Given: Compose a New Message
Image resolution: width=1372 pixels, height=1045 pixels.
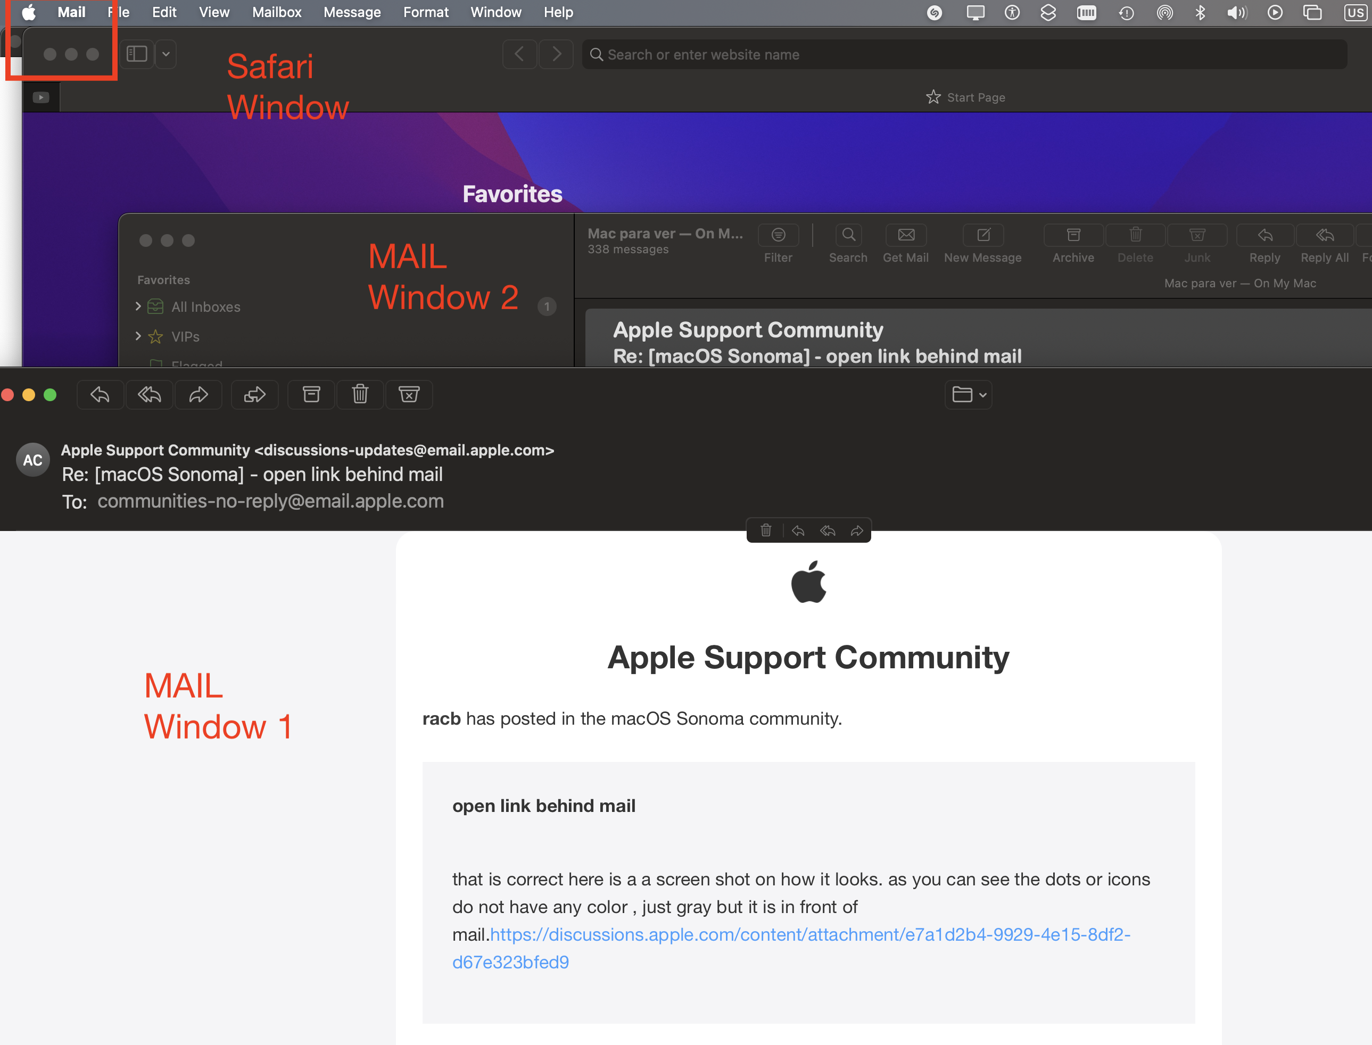Looking at the screenshot, I should [982, 235].
